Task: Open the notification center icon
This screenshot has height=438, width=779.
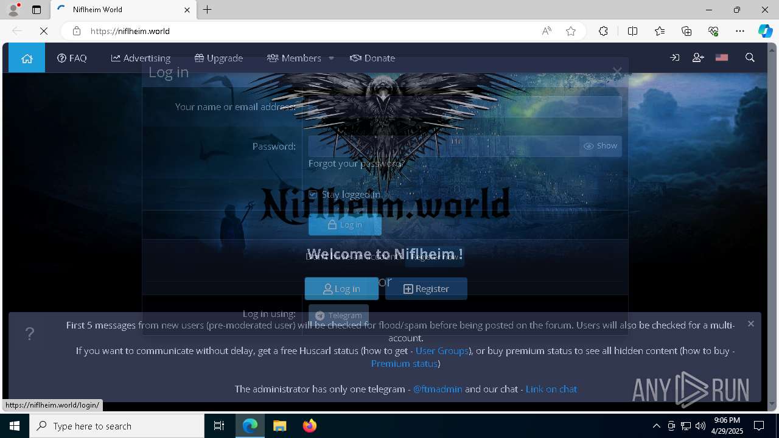Action: [x=759, y=426]
